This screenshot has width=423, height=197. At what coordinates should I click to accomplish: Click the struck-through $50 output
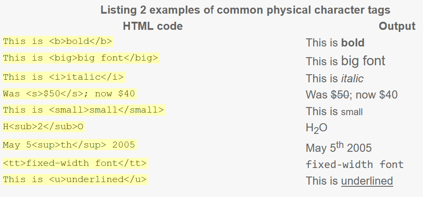[340, 95]
